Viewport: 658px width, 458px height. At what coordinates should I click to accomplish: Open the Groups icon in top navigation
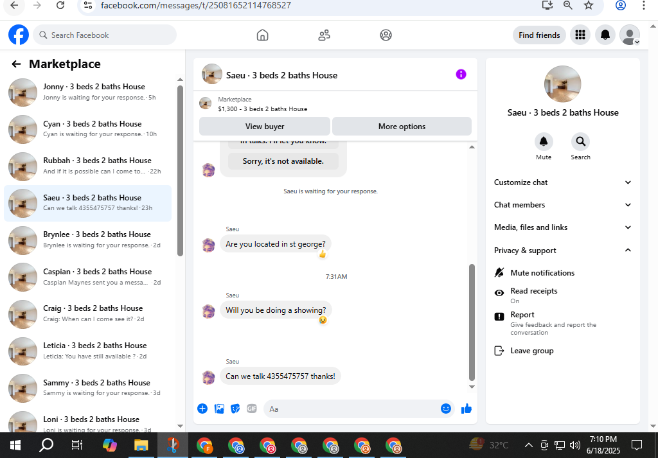386,35
